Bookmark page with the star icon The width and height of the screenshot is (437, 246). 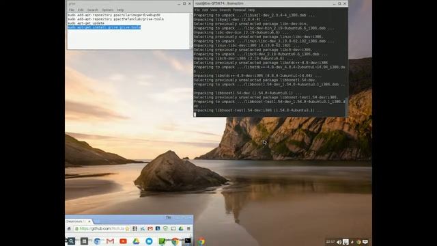point(128,229)
